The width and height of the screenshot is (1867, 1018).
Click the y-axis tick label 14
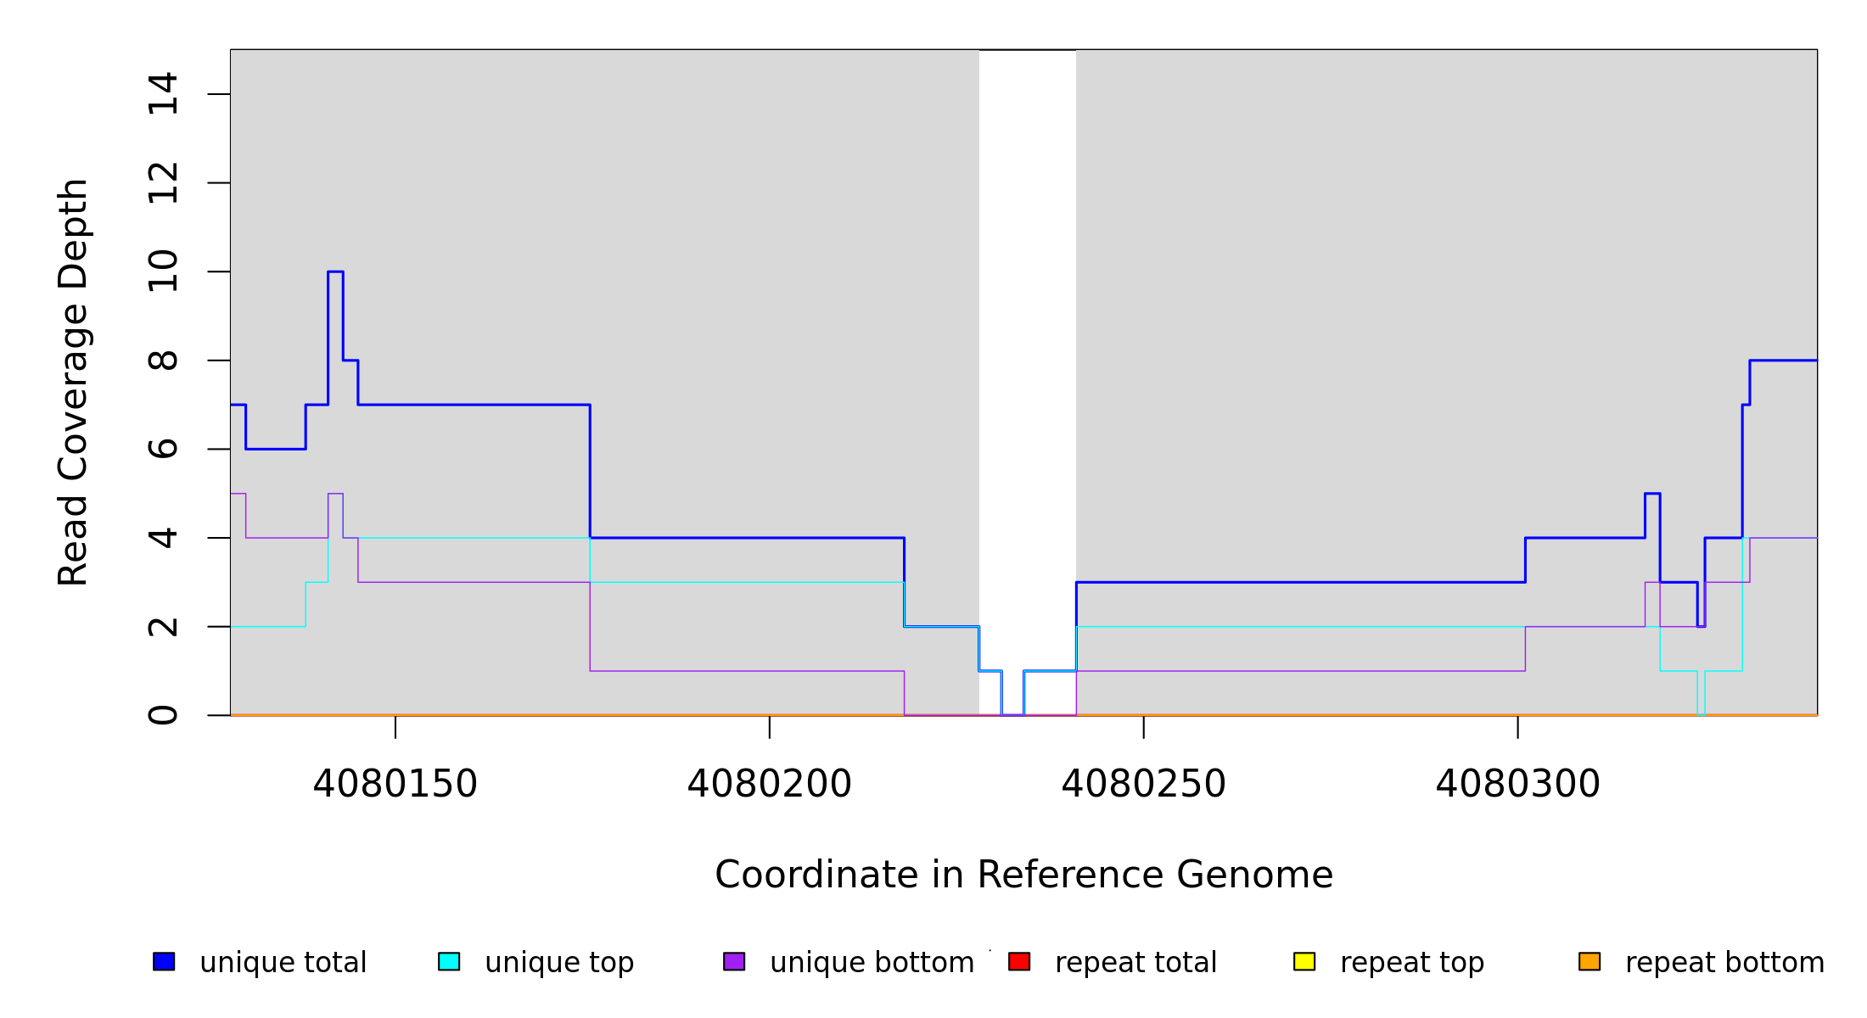[x=163, y=94]
